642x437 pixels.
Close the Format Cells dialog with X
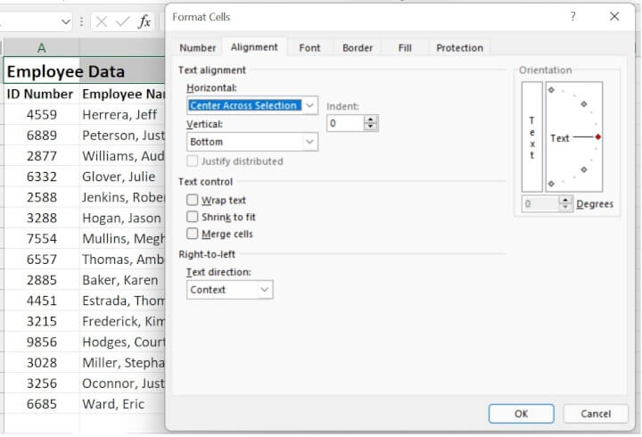tap(614, 16)
